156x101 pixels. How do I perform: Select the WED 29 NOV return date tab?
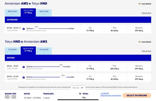(28, 50)
